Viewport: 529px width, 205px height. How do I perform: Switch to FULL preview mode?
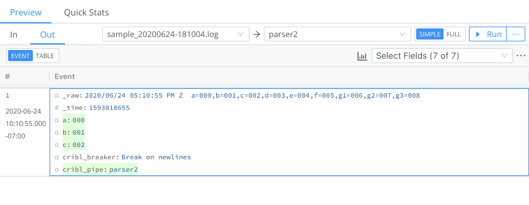(453, 34)
